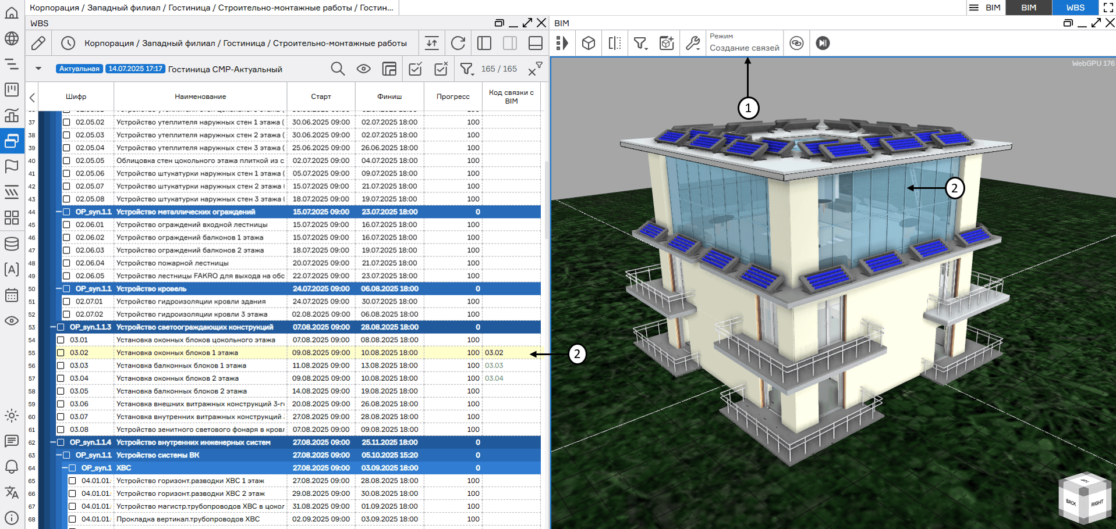Select checkbox for row 03.08
Viewport: 1116px width, 529px height.
tap(61, 430)
